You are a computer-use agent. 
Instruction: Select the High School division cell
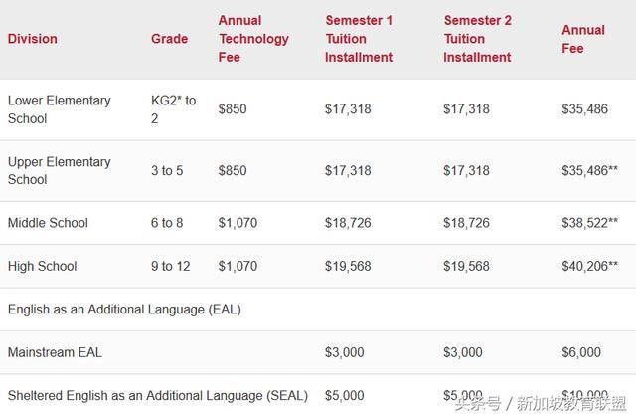pos(42,266)
